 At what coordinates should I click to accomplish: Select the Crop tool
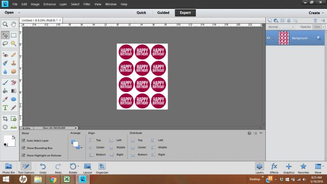tap(5, 119)
